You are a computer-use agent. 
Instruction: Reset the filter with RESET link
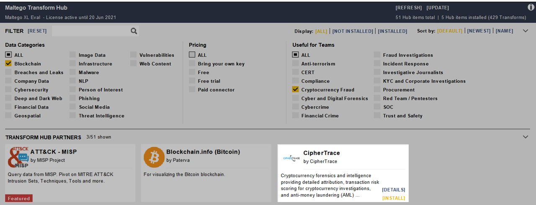[37, 31]
